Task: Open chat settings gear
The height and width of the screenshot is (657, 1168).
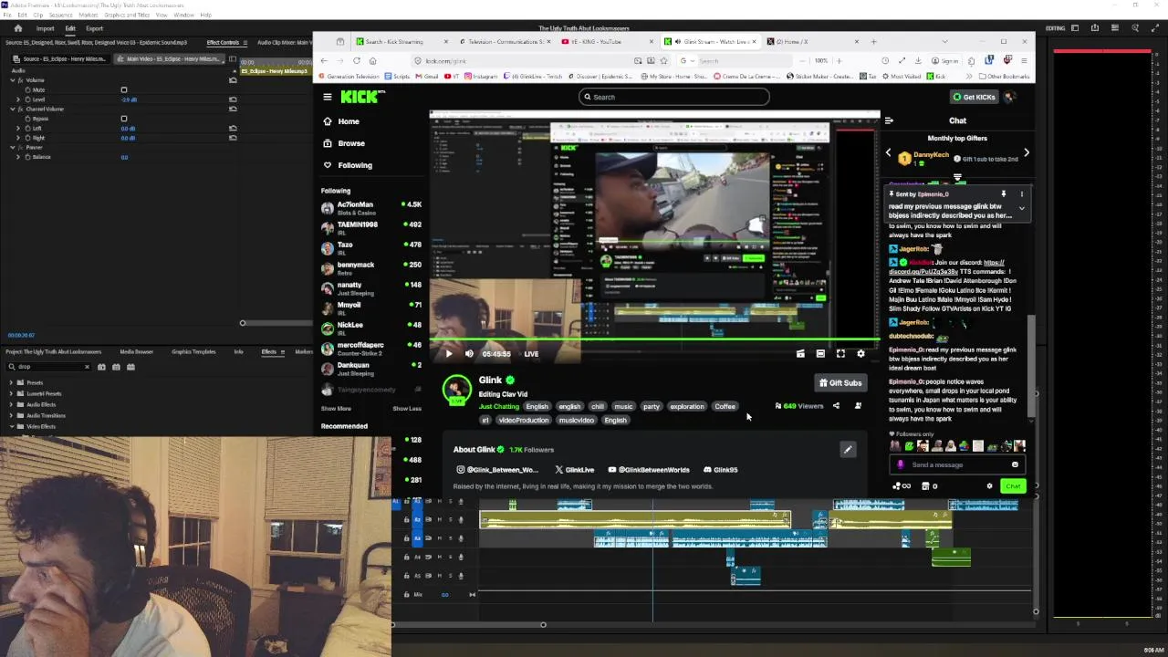Action: 989,486
